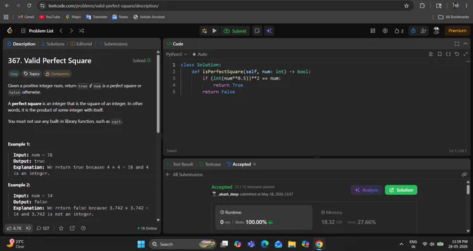
Task: Open LeetCode settings gear
Action: [x=385, y=31]
